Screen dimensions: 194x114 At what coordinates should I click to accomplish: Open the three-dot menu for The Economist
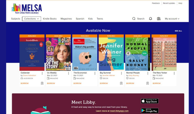pyautogui.click(x=95, y=73)
